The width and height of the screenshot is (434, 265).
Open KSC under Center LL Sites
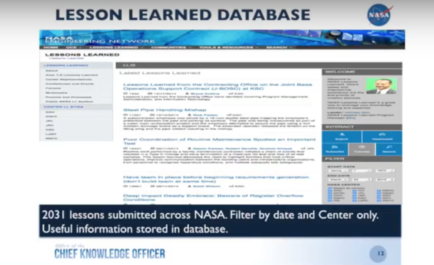[x=50, y=129]
